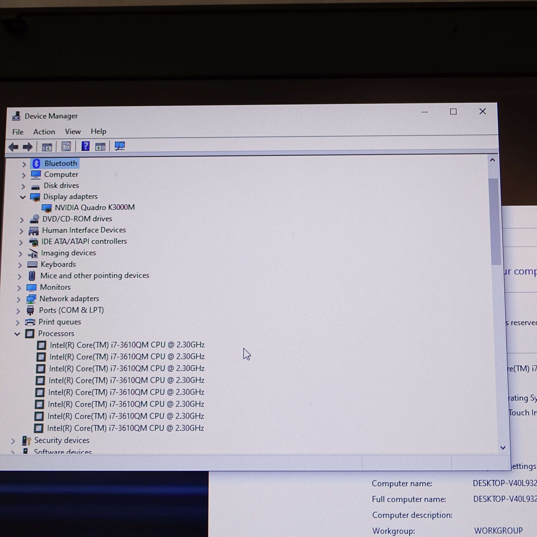The height and width of the screenshot is (537, 537).
Task: Click the Forward arrow toolbar icon
Action: coord(28,147)
